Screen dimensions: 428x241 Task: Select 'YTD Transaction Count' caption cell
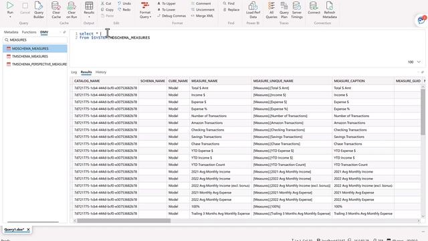point(363,165)
